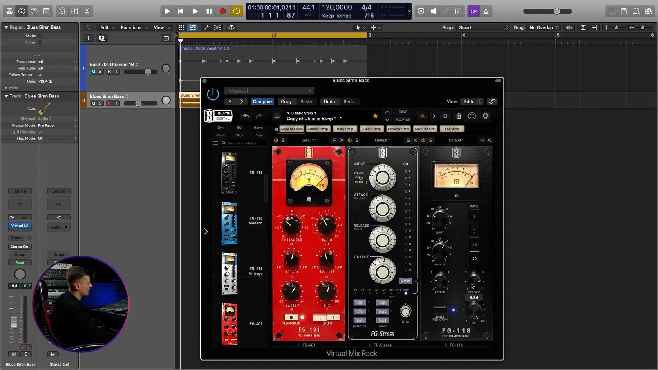Open the Snap mode dropdown

click(x=483, y=27)
